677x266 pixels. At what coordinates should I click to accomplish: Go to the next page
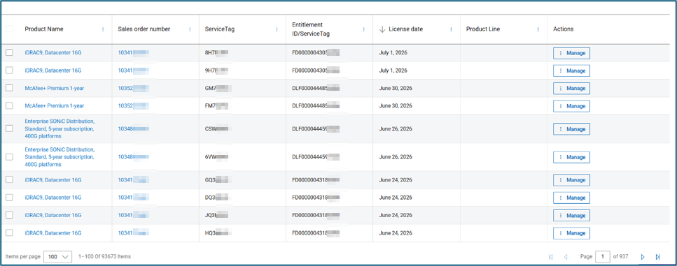tap(643, 257)
